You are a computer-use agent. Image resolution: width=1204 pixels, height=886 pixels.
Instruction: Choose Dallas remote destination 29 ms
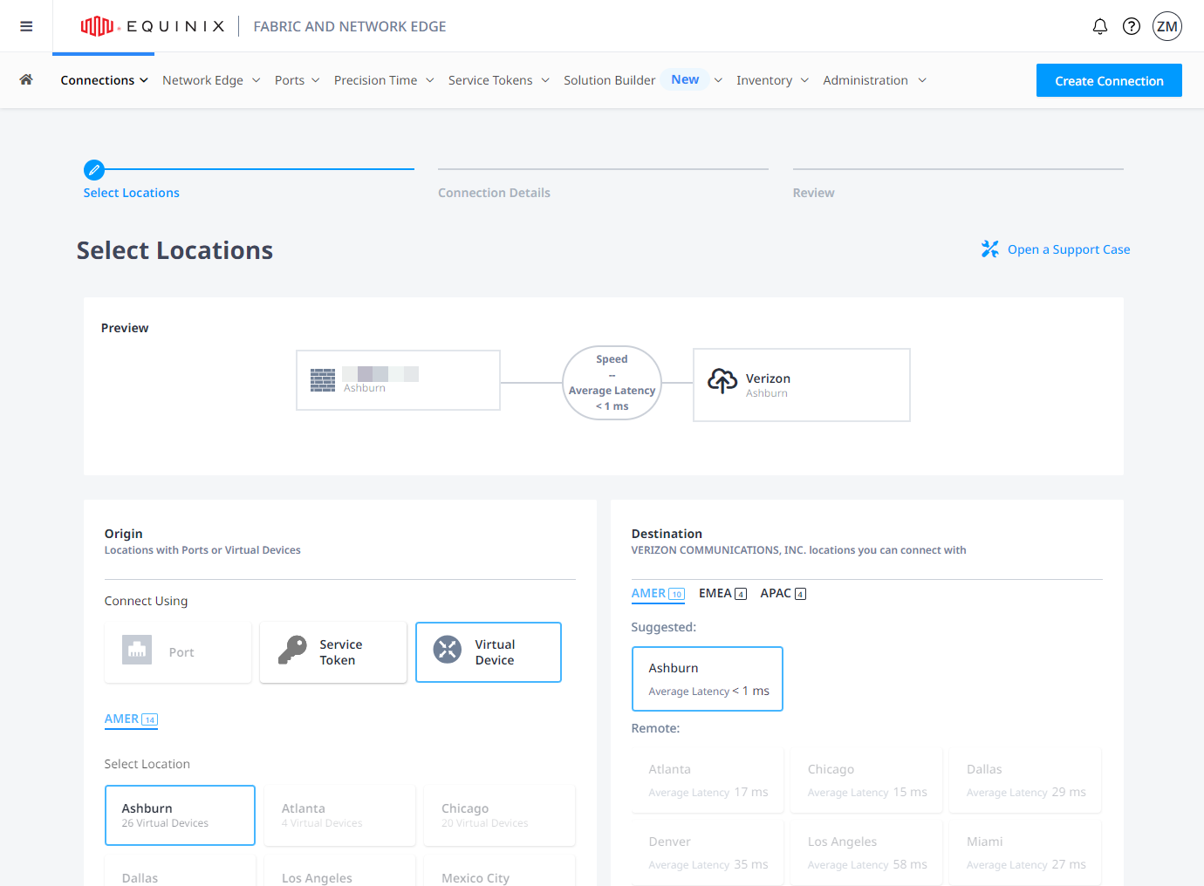[x=1025, y=780]
